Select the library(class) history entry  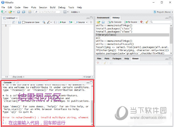[132, 35]
